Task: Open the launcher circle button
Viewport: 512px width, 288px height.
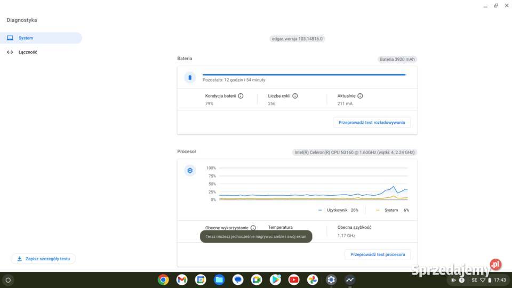Action: (8, 280)
